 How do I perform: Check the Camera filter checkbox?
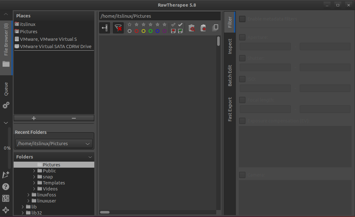242,175
